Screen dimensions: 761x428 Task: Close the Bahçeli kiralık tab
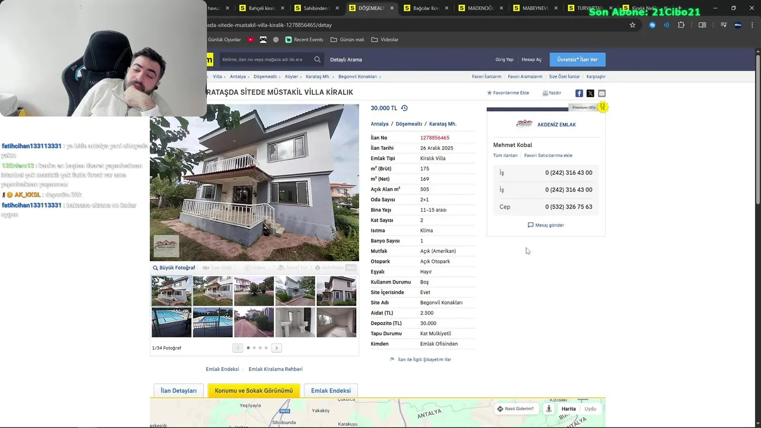click(x=282, y=8)
